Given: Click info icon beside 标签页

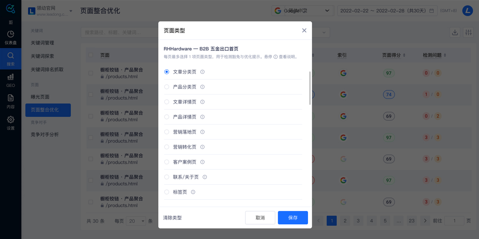Looking at the screenshot, I should (x=193, y=192).
